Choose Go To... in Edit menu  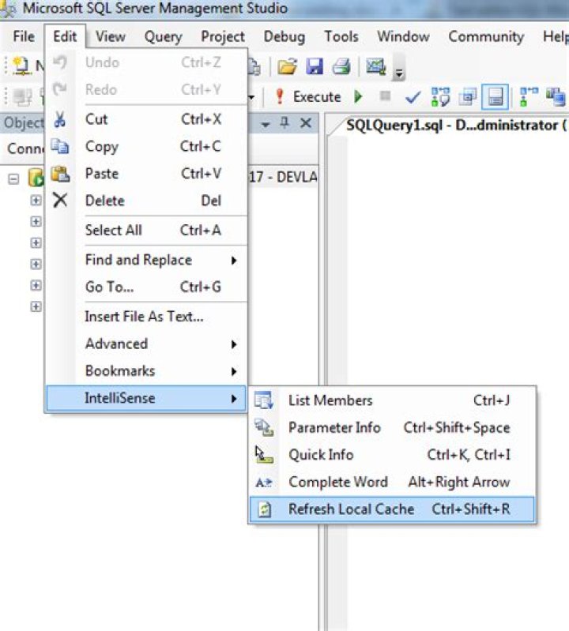146,287
